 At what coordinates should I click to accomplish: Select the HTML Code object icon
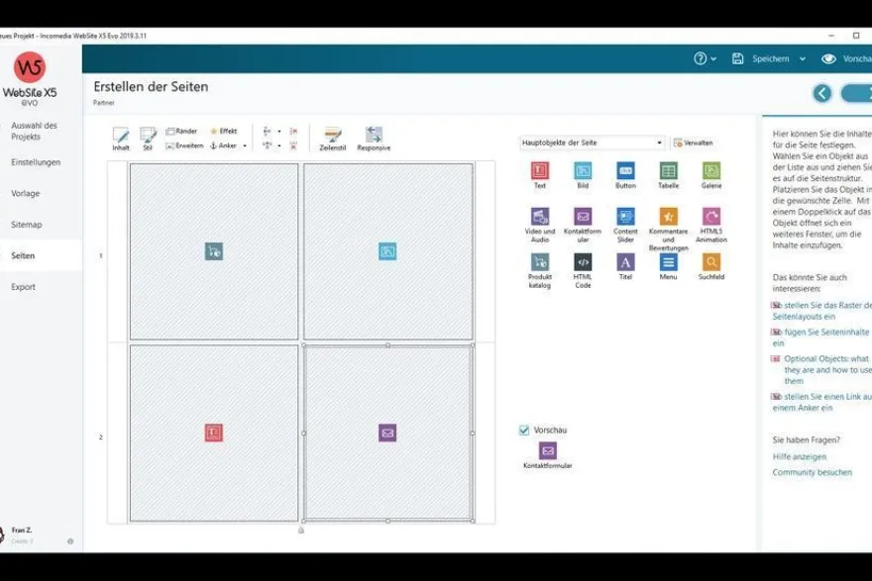point(583,261)
